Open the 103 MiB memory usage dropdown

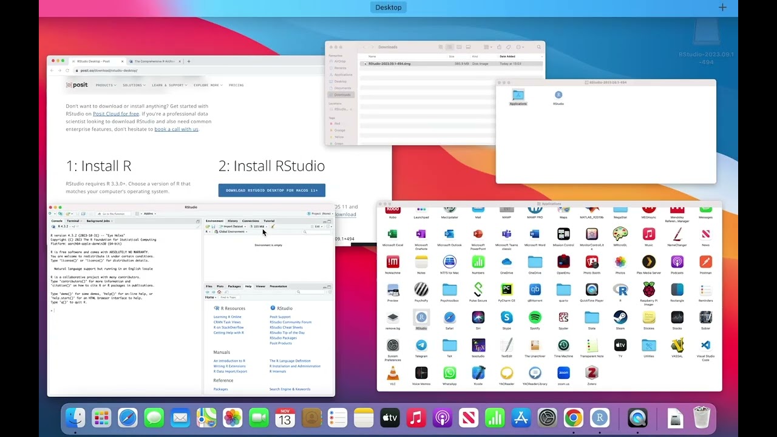pos(259,226)
